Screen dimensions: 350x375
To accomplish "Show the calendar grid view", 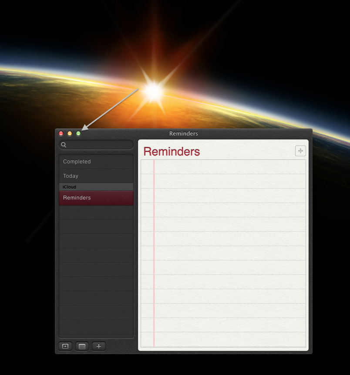I will click(82, 346).
